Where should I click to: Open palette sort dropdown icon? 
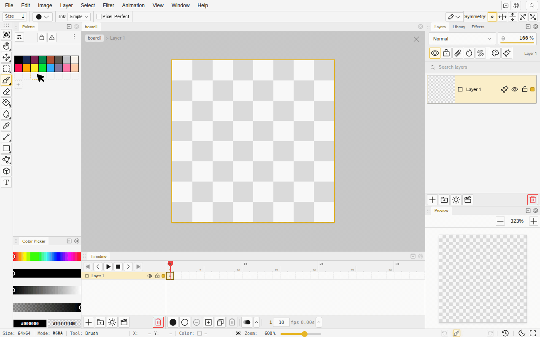coord(19,37)
